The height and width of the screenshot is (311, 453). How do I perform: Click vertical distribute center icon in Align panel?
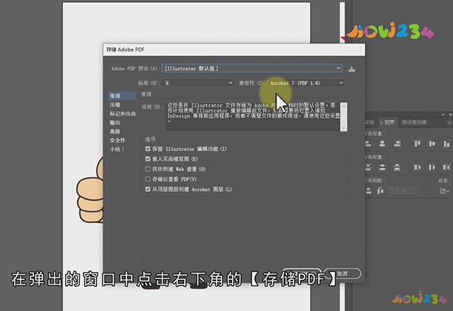[382, 167]
